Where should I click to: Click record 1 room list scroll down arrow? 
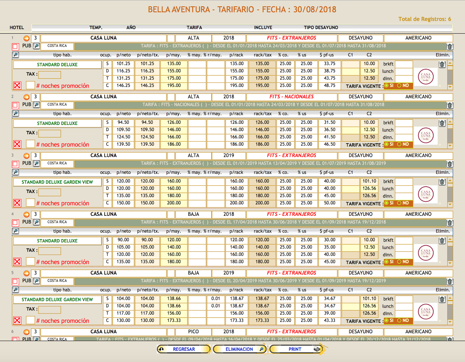450,87
